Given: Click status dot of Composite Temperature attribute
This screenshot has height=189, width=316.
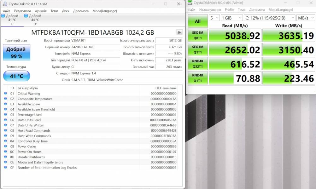Looking at the screenshot, I should coord(5,99).
